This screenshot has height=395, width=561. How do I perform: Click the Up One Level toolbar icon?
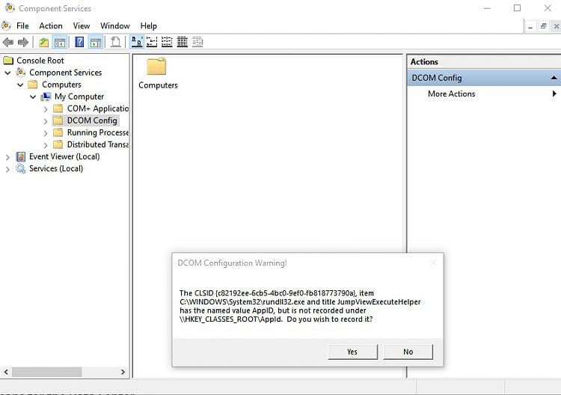[x=43, y=42]
